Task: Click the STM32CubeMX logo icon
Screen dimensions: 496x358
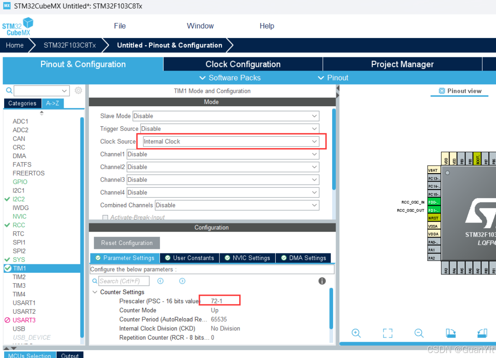Action: click(x=18, y=26)
